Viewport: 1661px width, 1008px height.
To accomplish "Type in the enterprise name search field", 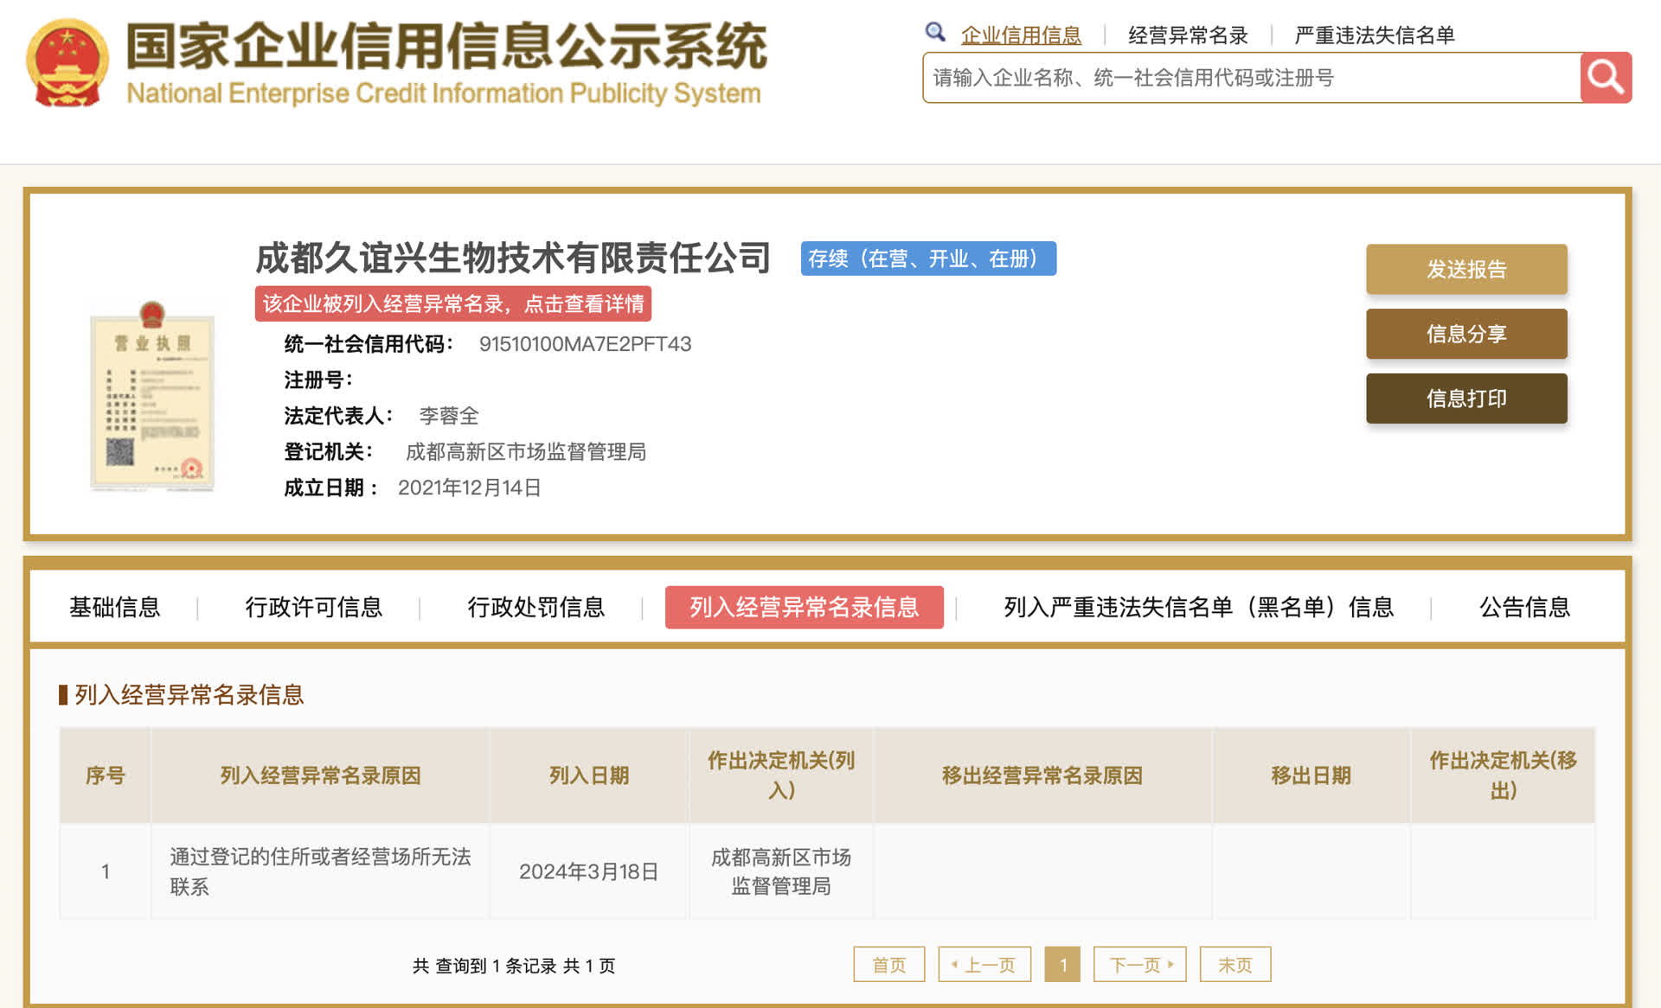I will 1250,78.
